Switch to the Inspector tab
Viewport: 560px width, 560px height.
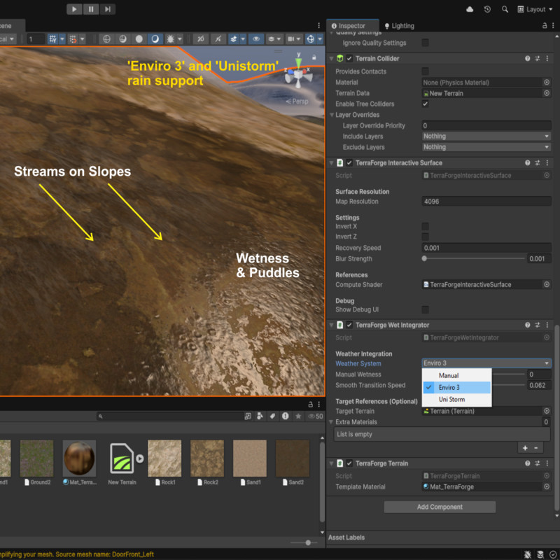click(x=348, y=26)
